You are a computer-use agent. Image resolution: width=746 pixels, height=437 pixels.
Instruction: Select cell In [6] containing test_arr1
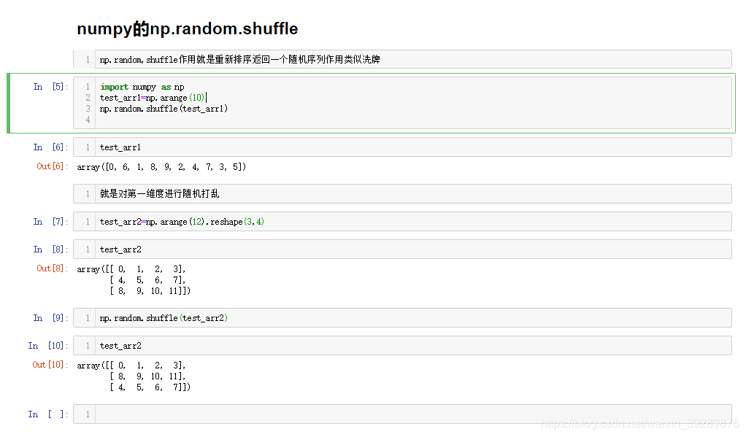pos(402,147)
